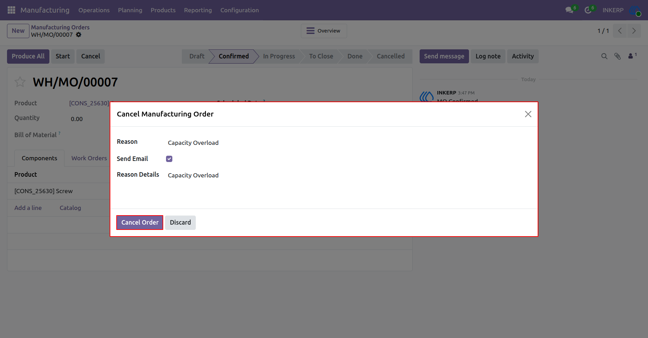The height and width of the screenshot is (338, 648).
Task: Click the Catalog link
Action: [x=70, y=208]
